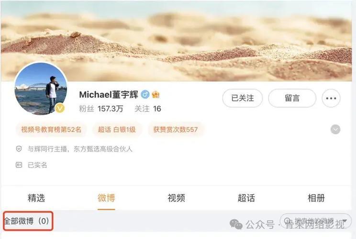Open the 粉丝 157.3万 followers list
The width and height of the screenshot is (356, 239).
(x=101, y=109)
